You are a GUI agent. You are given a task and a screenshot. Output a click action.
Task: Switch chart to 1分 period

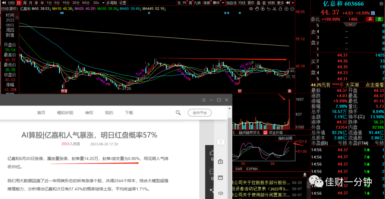(49, 3)
